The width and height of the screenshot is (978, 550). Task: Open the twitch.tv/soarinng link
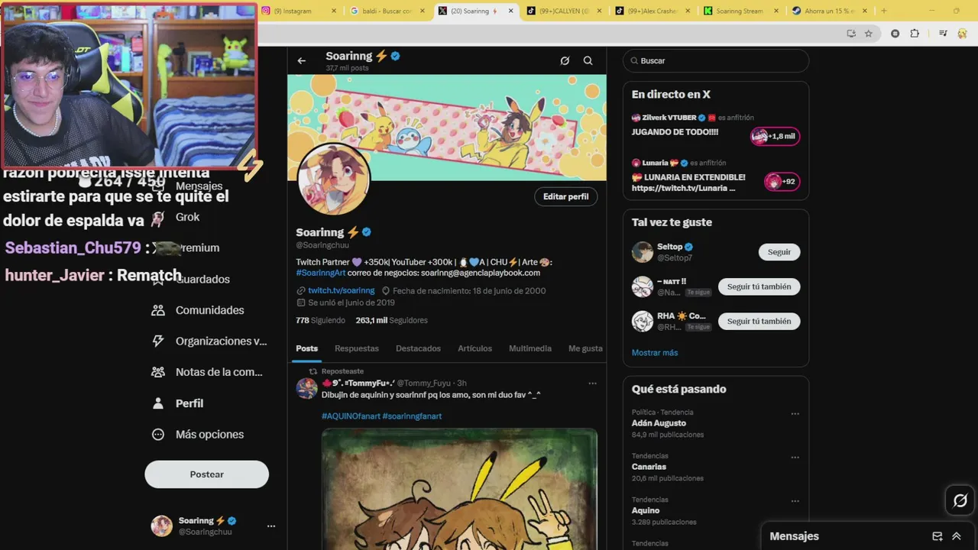[x=341, y=290]
